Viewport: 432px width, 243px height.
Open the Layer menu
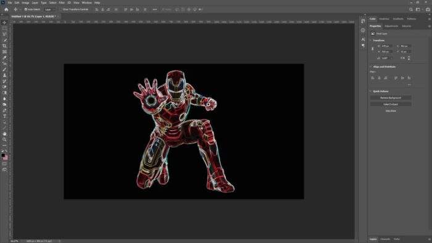pyautogui.click(x=35, y=2)
